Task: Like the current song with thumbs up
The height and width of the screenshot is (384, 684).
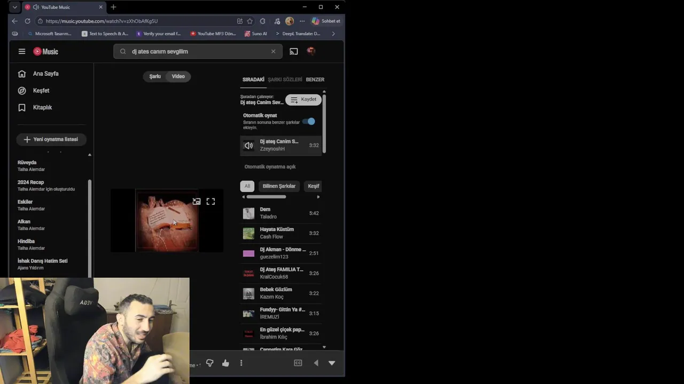Action: [226, 363]
